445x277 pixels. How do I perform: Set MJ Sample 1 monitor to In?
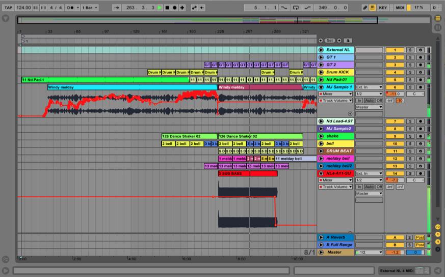click(x=359, y=101)
